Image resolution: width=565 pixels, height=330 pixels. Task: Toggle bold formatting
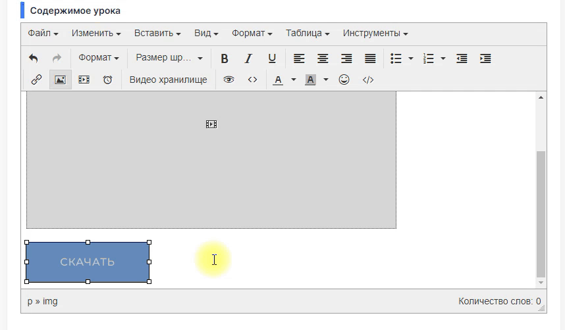[225, 59]
